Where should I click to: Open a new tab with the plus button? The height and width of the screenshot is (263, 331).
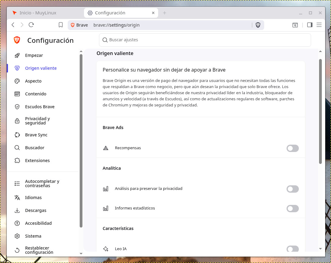pyautogui.click(x=165, y=13)
